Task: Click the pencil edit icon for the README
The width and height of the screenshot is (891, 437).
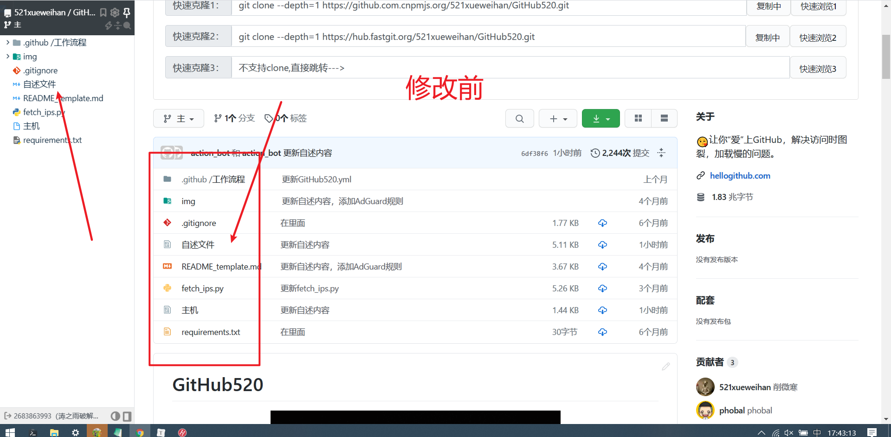Action: (666, 366)
